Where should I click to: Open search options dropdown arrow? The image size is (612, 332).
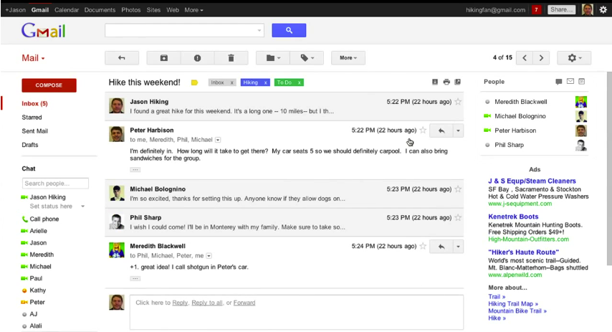coord(259,30)
